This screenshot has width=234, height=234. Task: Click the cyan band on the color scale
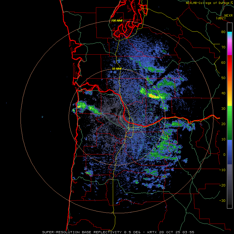point(230,34)
